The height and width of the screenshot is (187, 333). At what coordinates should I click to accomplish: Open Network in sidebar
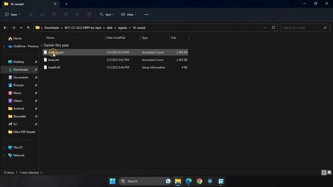(16, 155)
